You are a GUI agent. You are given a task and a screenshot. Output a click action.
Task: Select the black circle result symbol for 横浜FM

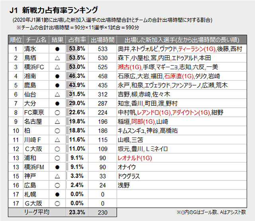point(57,167)
